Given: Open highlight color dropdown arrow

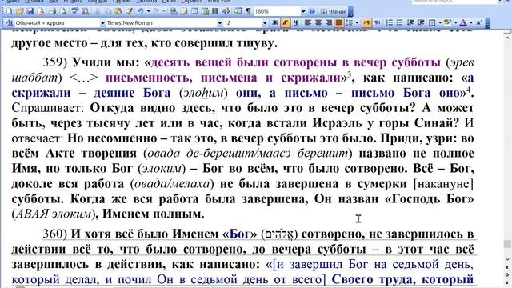Looking at the screenshot, I should (x=455, y=22).
